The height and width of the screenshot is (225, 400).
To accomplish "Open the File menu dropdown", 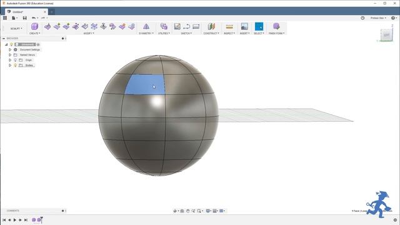I will coord(14,18).
